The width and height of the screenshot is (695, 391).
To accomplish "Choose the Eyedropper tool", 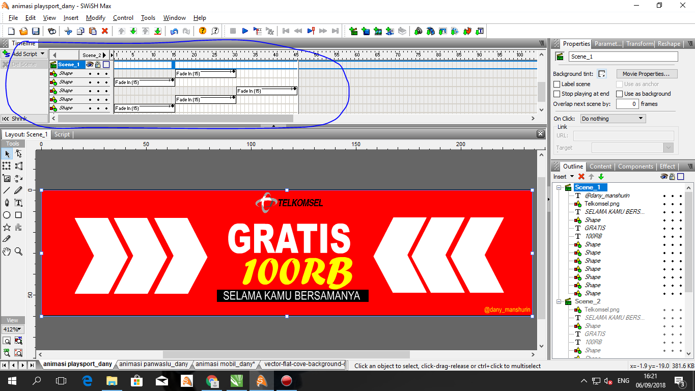I will (x=7, y=239).
